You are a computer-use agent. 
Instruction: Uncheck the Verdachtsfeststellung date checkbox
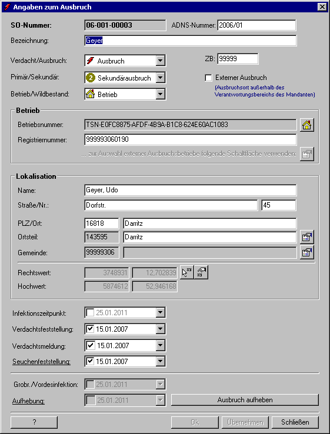[x=90, y=329]
